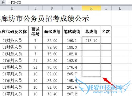The width and height of the screenshot is (132, 96).
Task: Select column I header
Action: tap(106, 8)
